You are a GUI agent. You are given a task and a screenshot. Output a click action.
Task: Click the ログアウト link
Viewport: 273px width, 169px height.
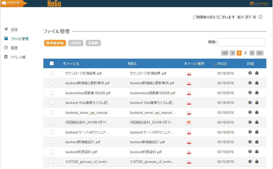tap(259, 4)
